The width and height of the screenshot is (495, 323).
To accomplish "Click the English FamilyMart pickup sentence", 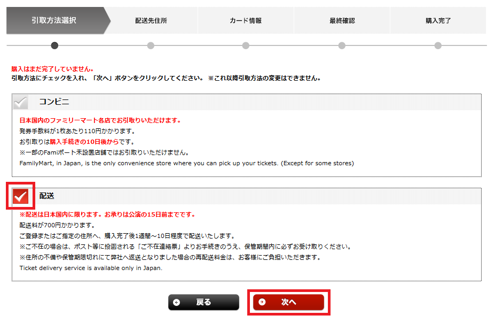I will click(186, 163).
